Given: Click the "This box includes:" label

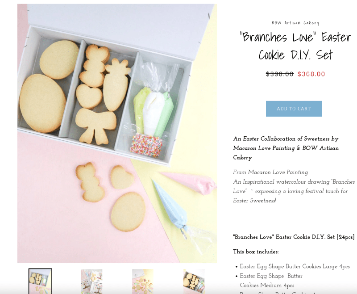Looking at the screenshot, I should point(256,252).
